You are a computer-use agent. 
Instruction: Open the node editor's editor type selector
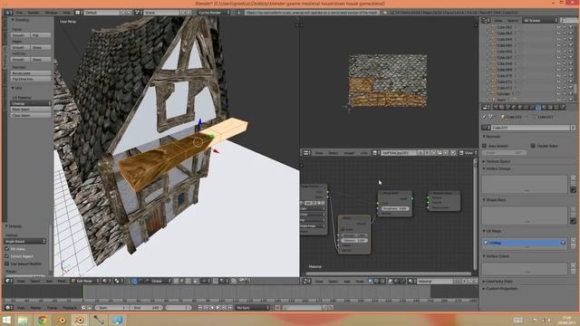point(307,282)
